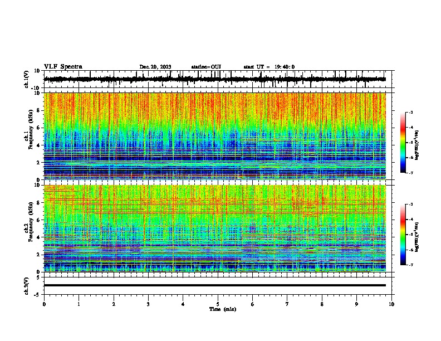Click time axis tick label "8"
The height and width of the screenshot is (341, 441).
(x=322, y=304)
